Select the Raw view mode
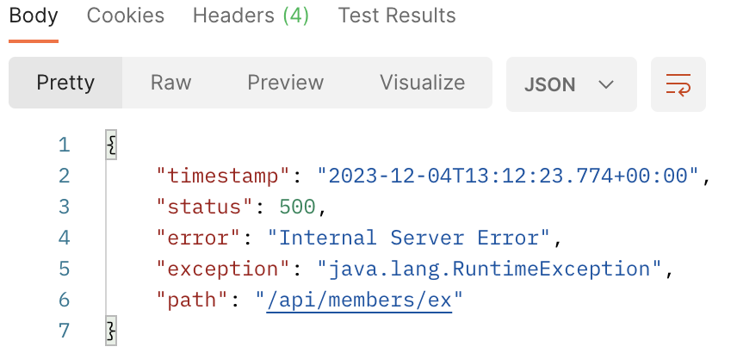Image resolution: width=737 pixels, height=353 pixels. pyautogui.click(x=170, y=84)
